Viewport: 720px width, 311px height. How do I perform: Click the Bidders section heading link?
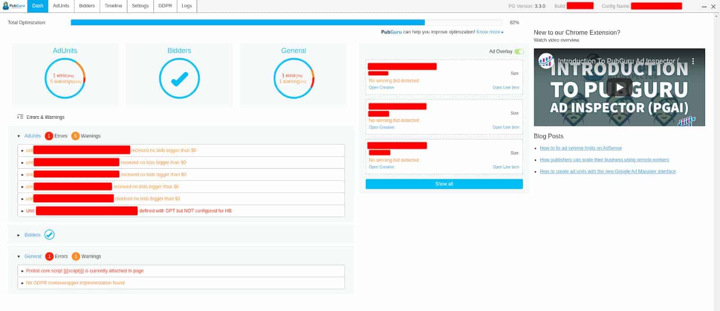[32, 235]
